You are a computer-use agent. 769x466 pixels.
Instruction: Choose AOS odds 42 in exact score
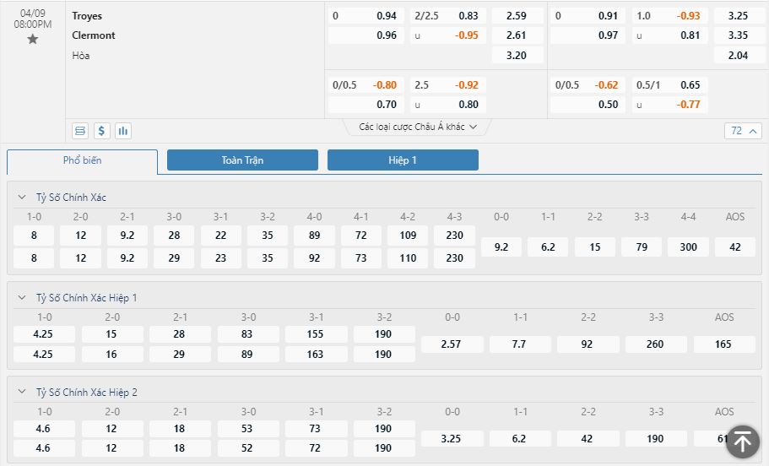(x=734, y=247)
